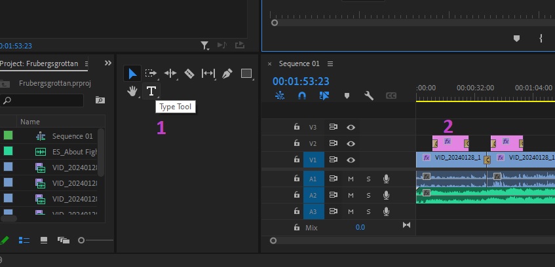
Task: Select first pink clip on V2
Action: tap(451, 143)
